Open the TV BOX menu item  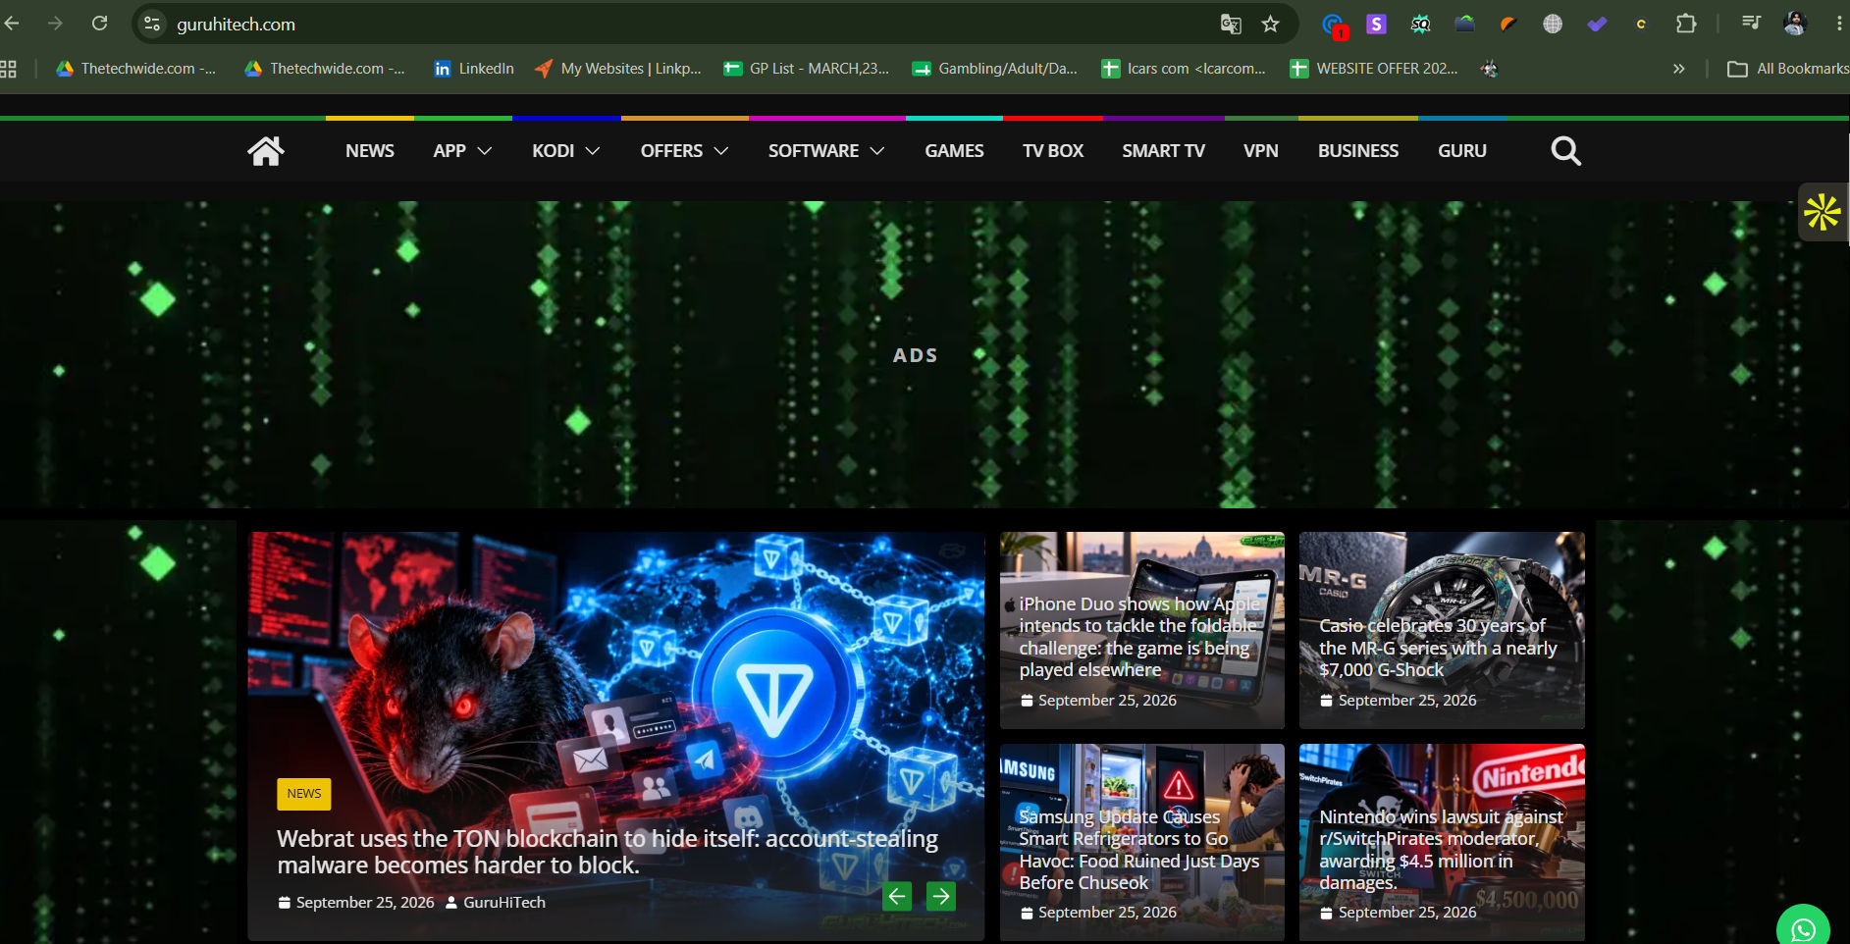pyautogui.click(x=1053, y=151)
